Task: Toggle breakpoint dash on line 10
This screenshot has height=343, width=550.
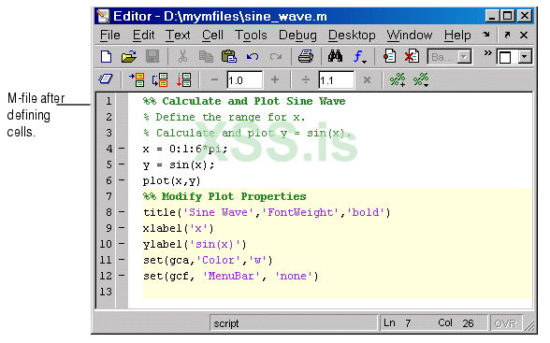Action: 122,244
